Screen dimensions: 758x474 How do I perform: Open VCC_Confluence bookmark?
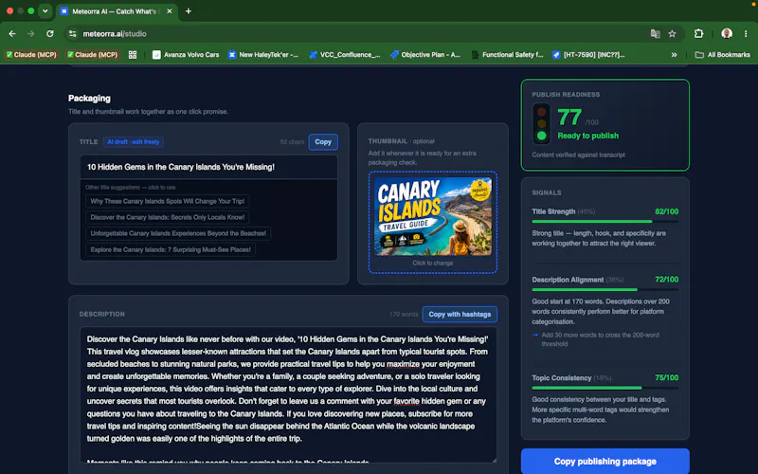pyautogui.click(x=345, y=55)
